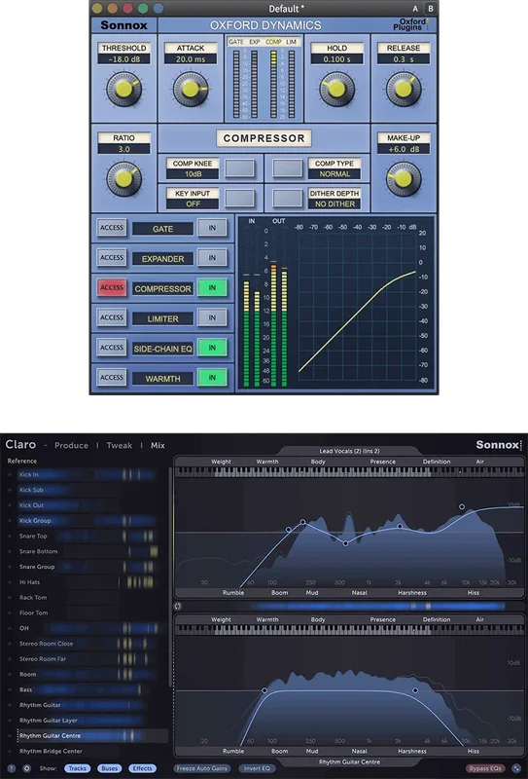
Task: Toggle Buses show filter
Action: 109,768
